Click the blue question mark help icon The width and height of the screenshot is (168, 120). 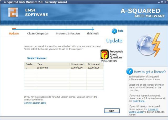[114, 31]
